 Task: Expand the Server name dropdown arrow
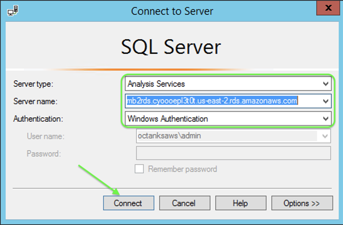[x=325, y=101]
